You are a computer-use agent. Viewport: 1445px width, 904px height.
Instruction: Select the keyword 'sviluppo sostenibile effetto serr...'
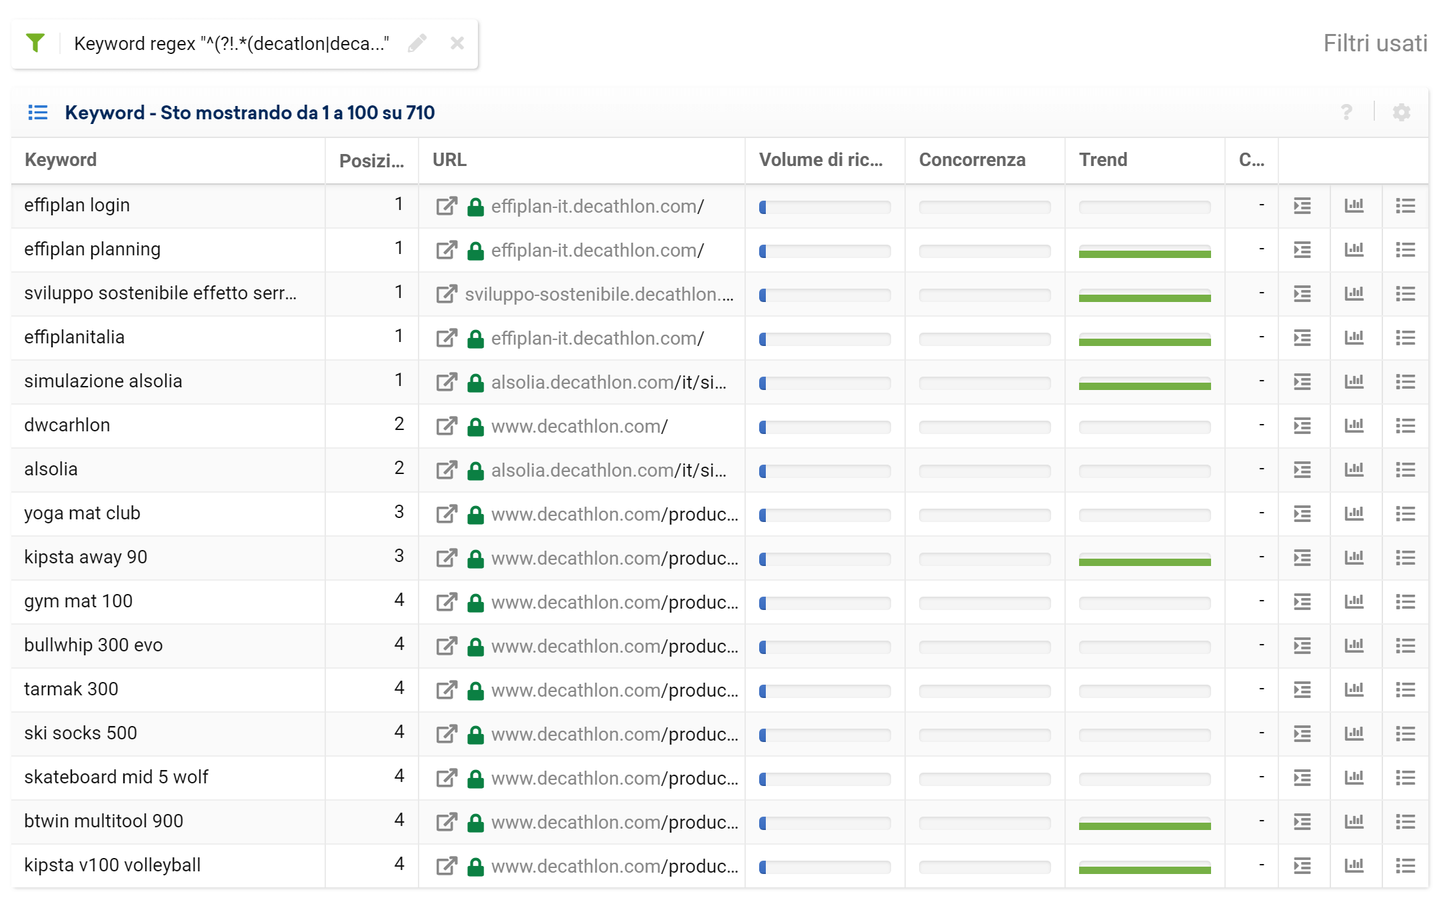(x=161, y=293)
